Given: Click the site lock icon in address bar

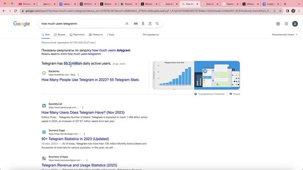Looking at the screenshot, I should coord(23,11).
